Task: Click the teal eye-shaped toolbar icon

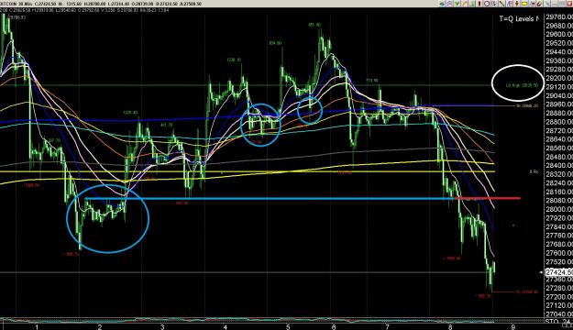Action: pos(442,4)
